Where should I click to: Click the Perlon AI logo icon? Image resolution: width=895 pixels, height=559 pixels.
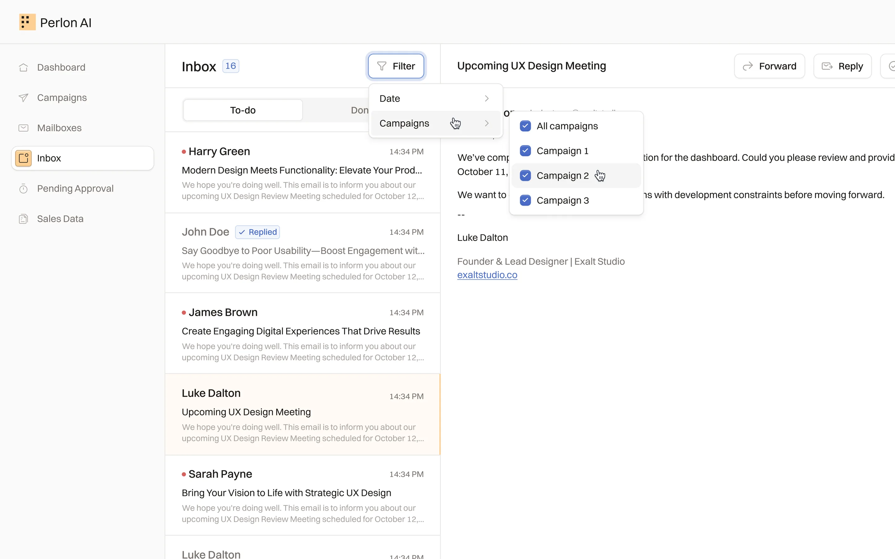[27, 22]
